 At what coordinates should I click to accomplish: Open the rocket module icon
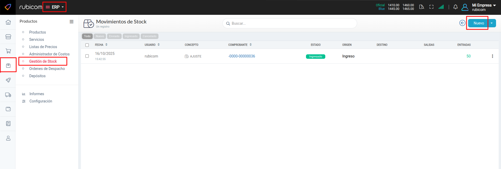(8, 80)
